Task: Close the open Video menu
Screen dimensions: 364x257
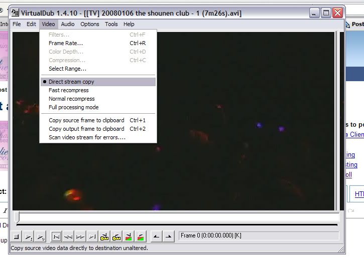Action: pyautogui.click(x=48, y=24)
